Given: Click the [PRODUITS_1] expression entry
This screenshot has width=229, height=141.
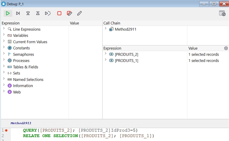Looking at the screenshot, I should coord(126,60).
